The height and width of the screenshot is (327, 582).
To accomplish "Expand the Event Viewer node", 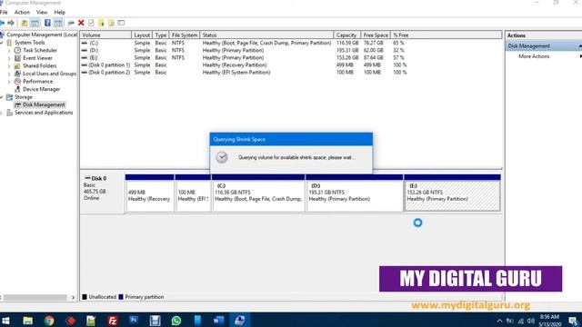I will (9, 58).
